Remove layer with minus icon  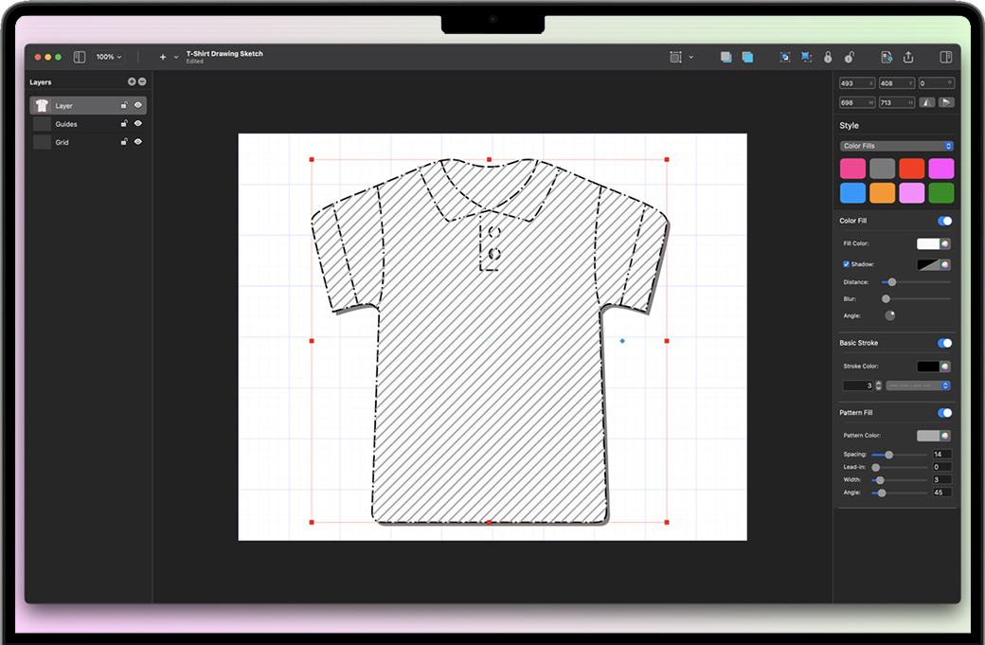pyautogui.click(x=142, y=82)
